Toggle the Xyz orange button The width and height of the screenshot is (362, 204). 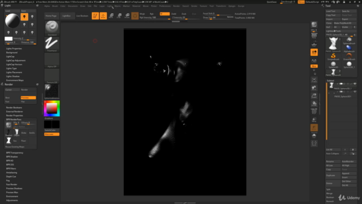click(x=314, y=66)
